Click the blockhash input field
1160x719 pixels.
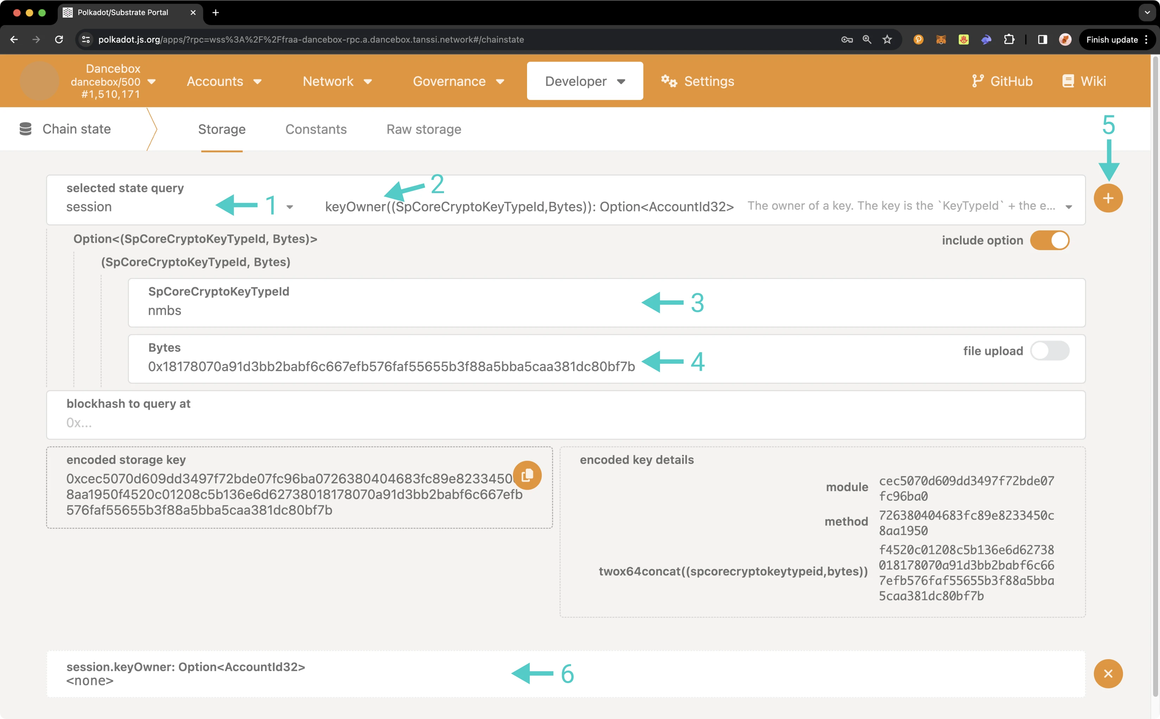tap(566, 422)
